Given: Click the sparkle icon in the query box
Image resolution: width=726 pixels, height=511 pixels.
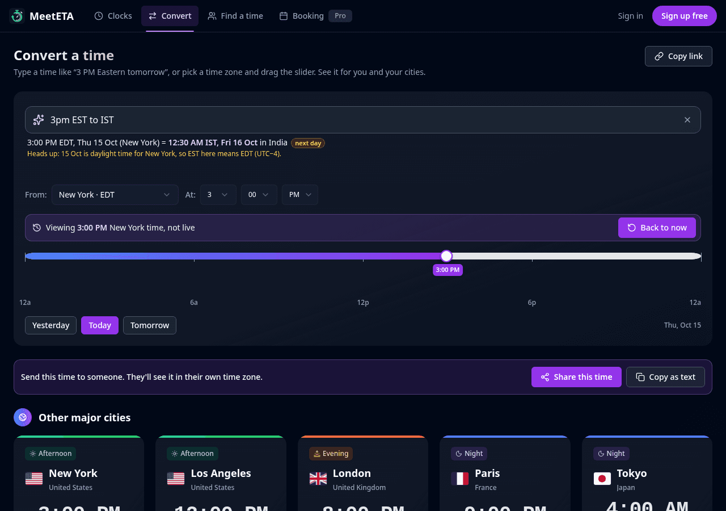Looking at the screenshot, I should point(39,120).
